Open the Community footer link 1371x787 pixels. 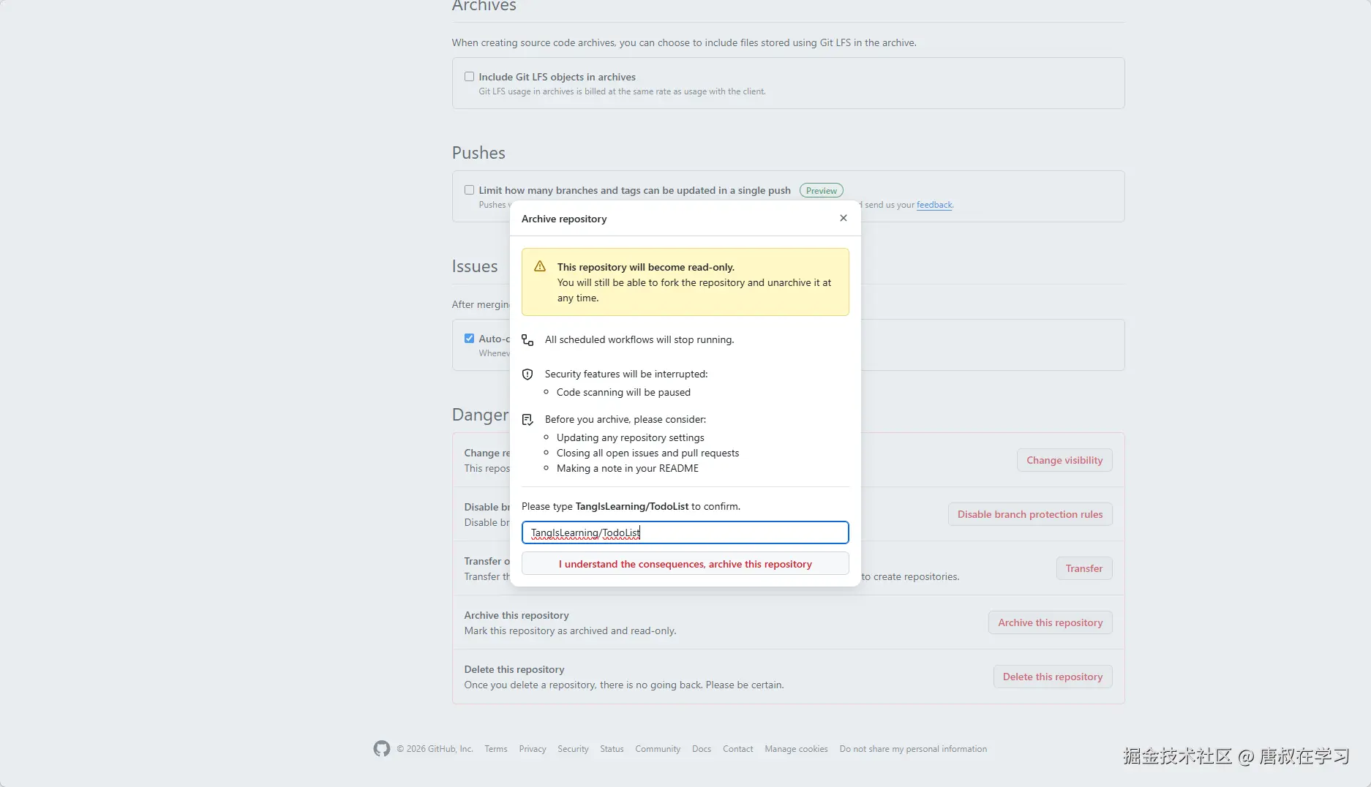coord(658,749)
